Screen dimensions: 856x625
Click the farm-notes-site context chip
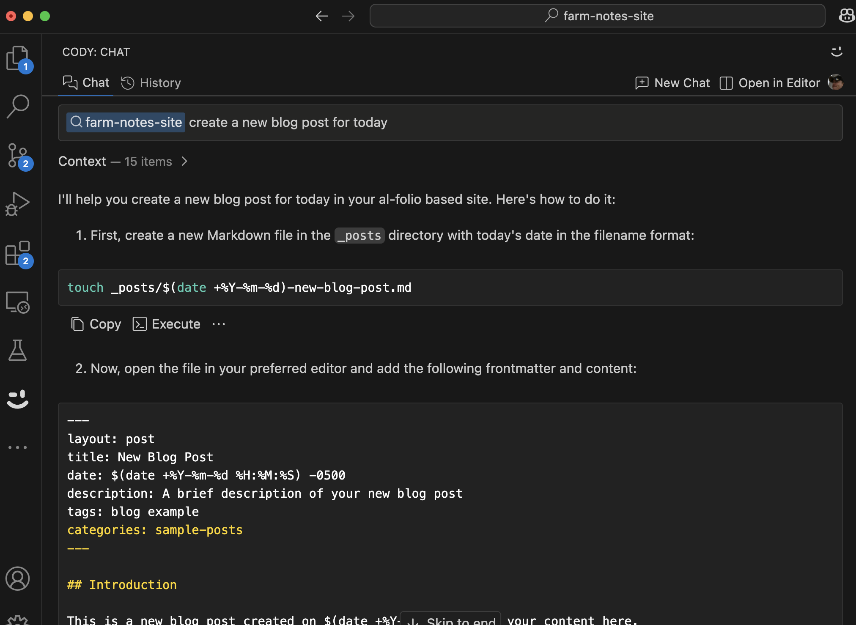[x=126, y=122]
